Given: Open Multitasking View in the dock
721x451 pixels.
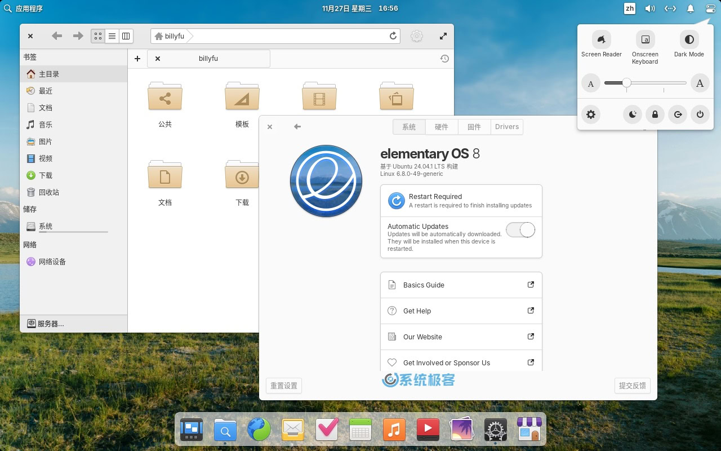Looking at the screenshot, I should [192, 430].
